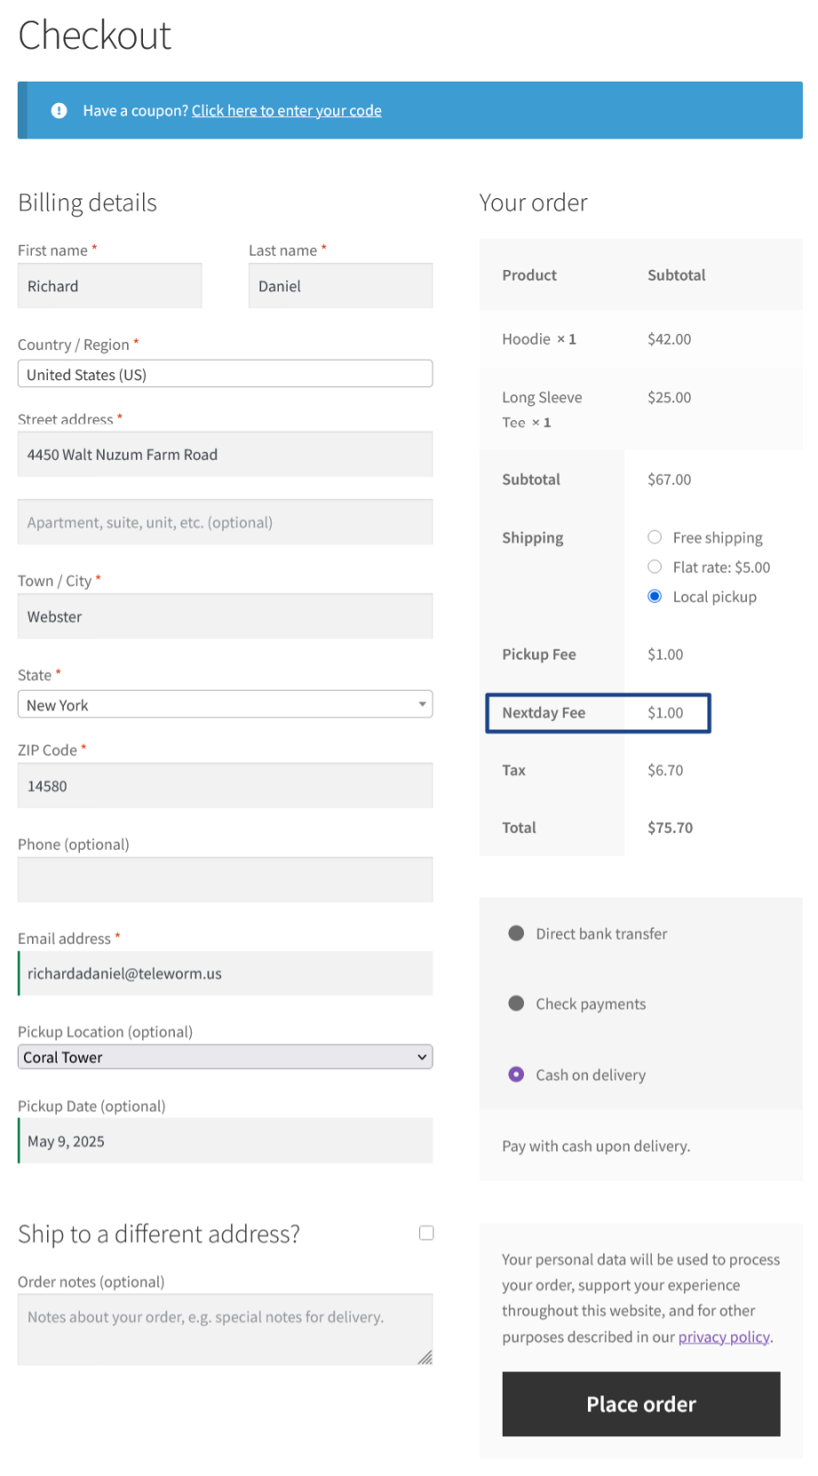Tick Ship to a different address checkbox
This screenshot has width=818, height=1476.
426,1233
